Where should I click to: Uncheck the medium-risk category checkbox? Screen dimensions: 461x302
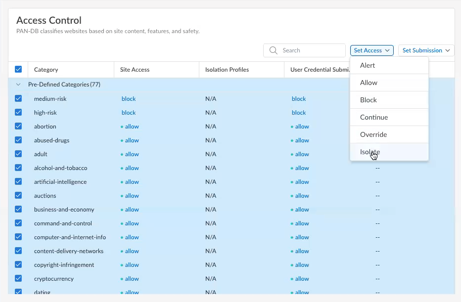(x=18, y=99)
